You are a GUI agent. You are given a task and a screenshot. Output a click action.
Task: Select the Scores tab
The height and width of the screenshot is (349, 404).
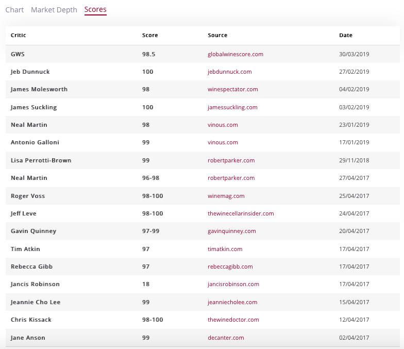tap(95, 9)
